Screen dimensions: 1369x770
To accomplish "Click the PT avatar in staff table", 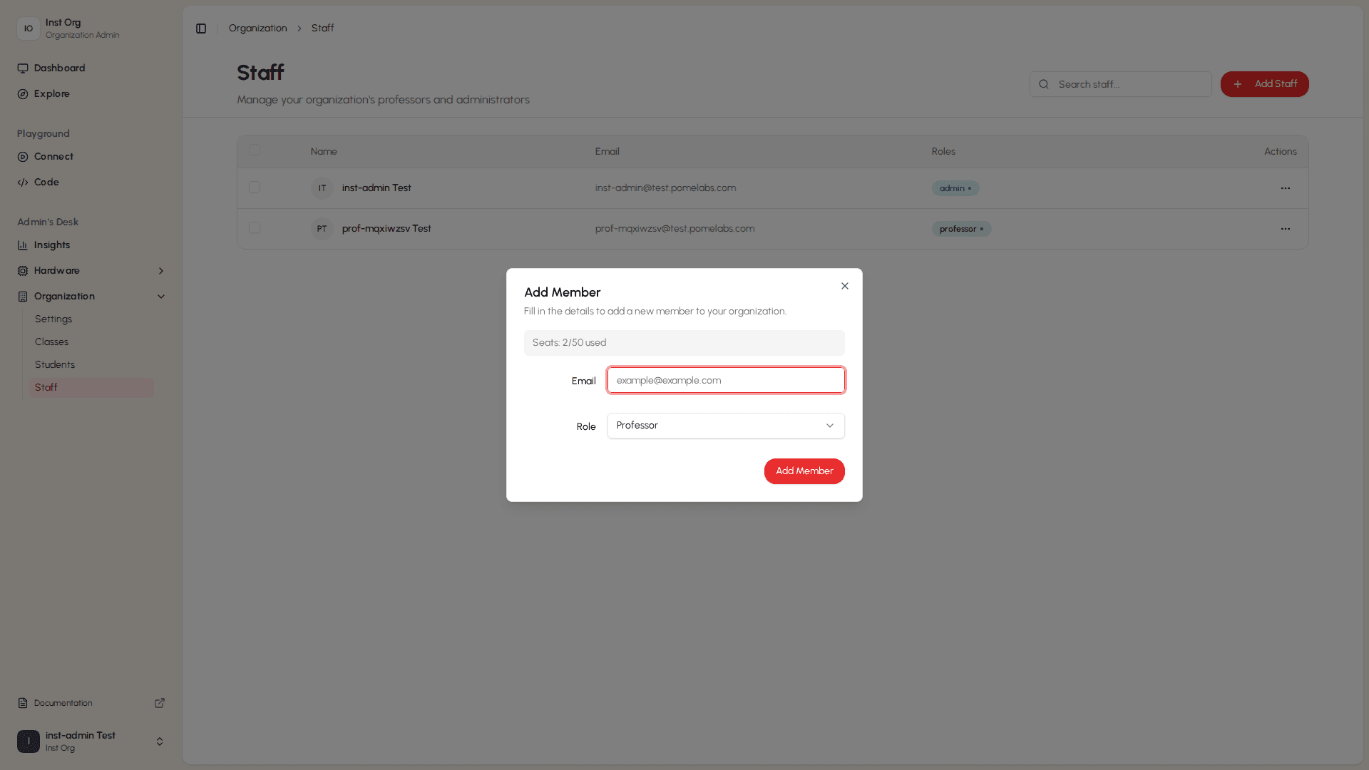I will click(322, 229).
